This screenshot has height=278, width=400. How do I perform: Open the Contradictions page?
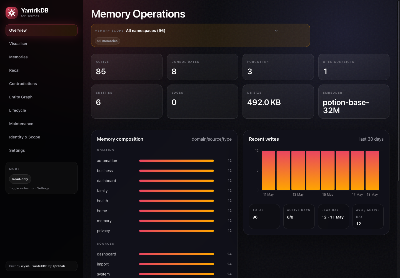[41, 84]
